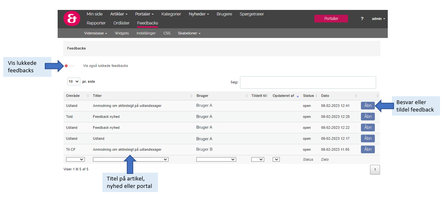Sort table by Område column arrows
The height and width of the screenshot is (197, 445).
click(88, 96)
